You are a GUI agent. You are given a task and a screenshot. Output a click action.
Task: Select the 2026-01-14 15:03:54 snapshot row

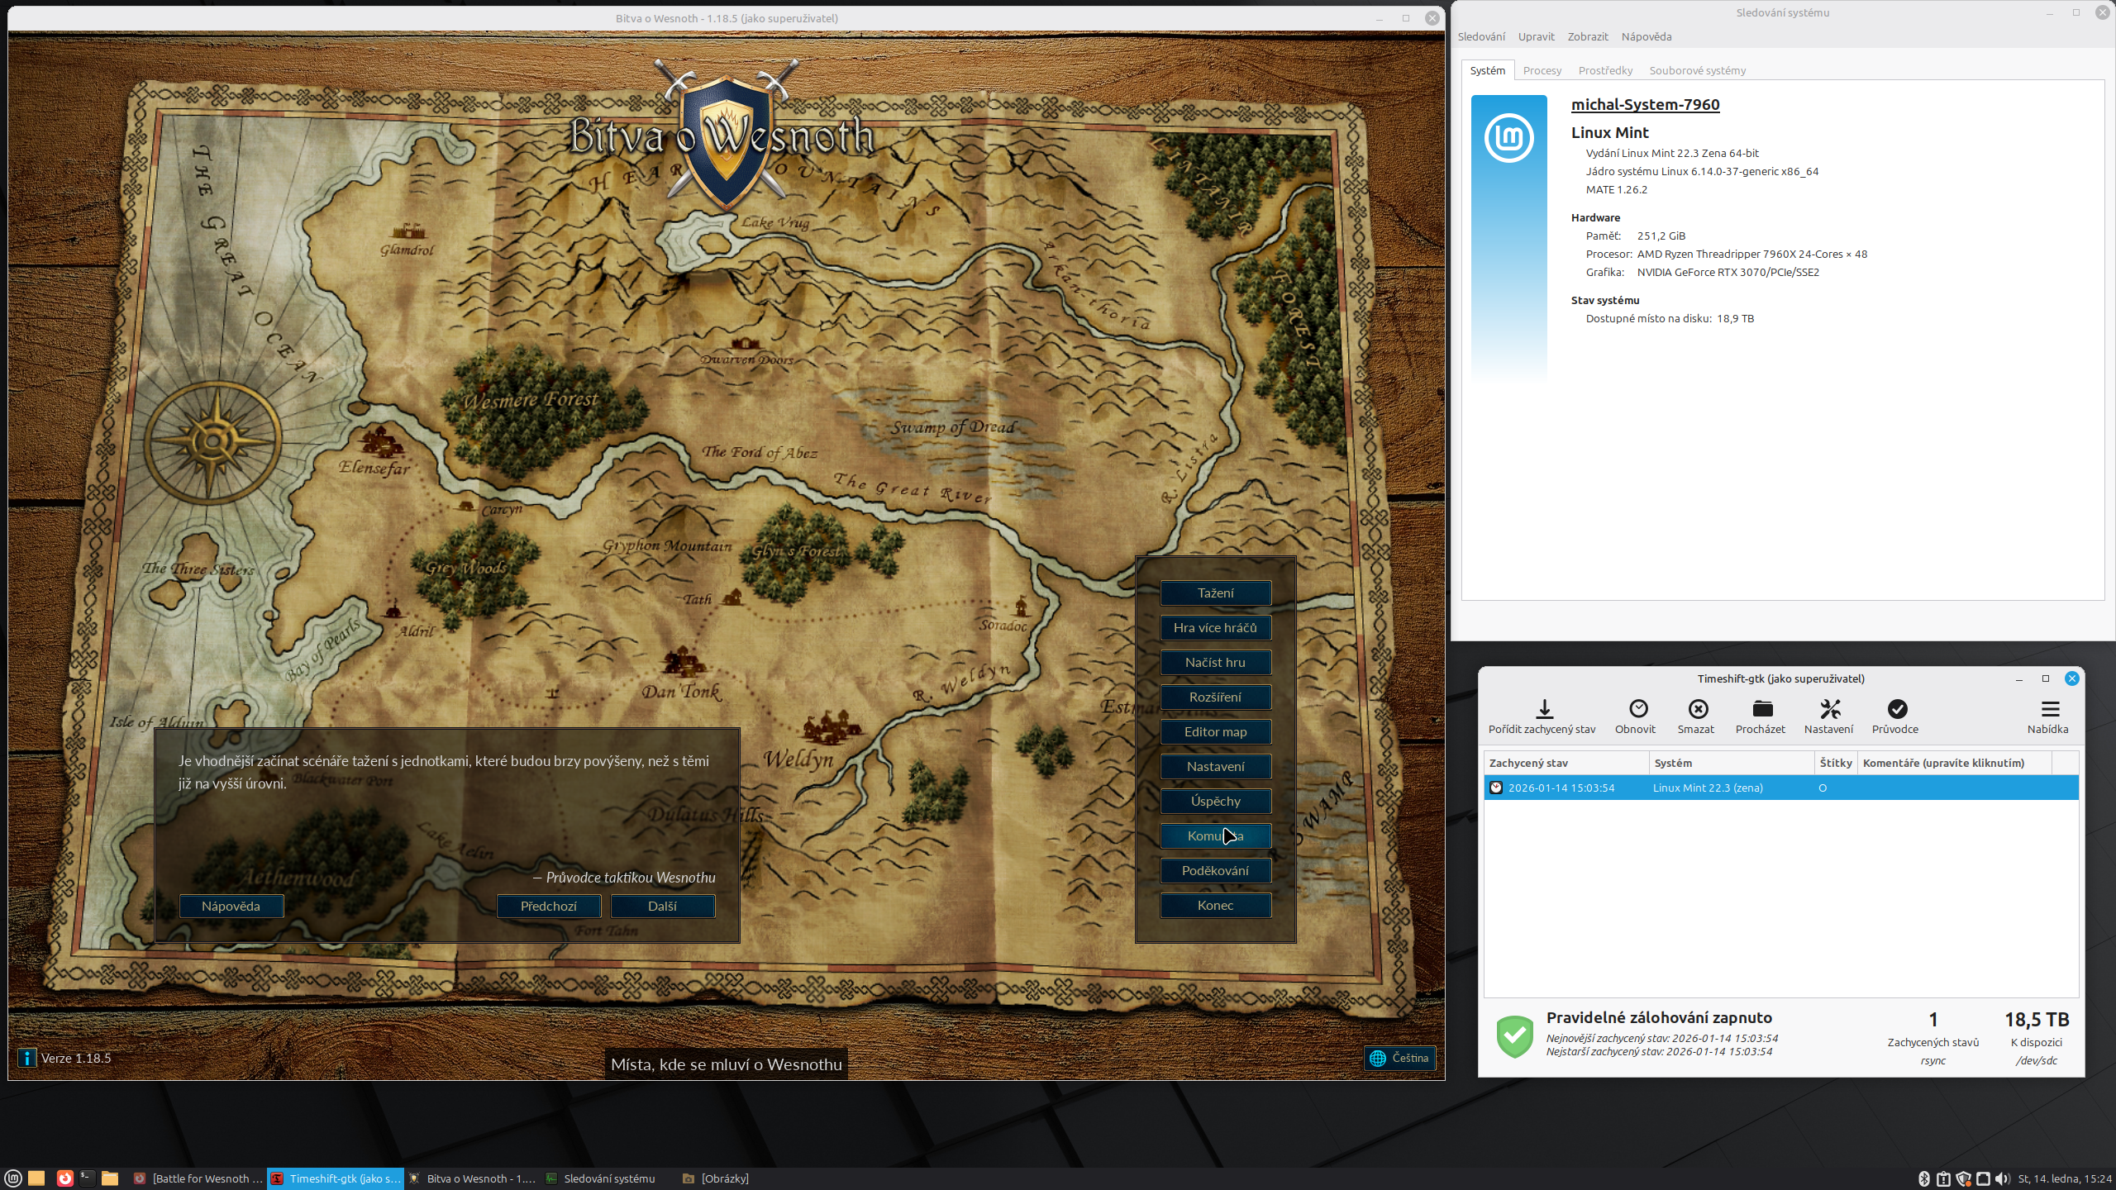click(x=1561, y=788)
